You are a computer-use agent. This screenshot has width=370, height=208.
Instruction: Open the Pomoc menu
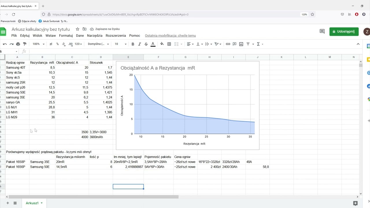[x=135, y=36]
